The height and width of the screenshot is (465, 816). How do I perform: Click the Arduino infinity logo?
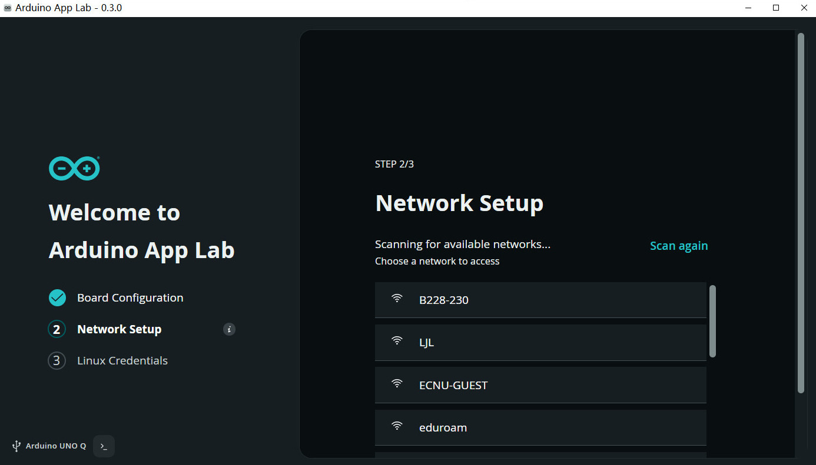tap(74, 169)
